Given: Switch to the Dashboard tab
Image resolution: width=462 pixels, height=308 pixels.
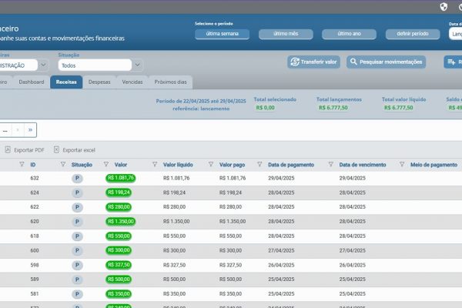Looking at the screenshot, I should point(32,82).
